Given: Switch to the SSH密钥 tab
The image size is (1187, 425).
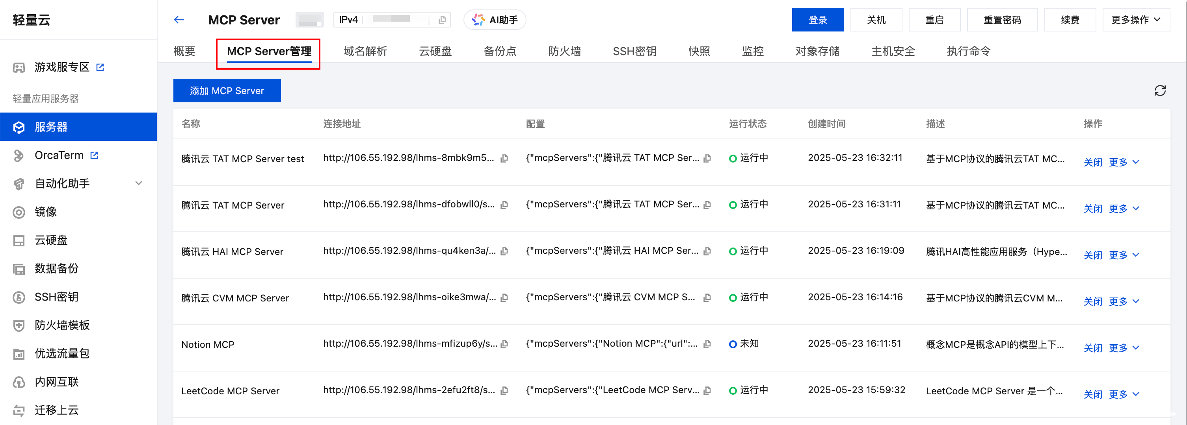Looking at the screenshot, I should click(634, 51).
